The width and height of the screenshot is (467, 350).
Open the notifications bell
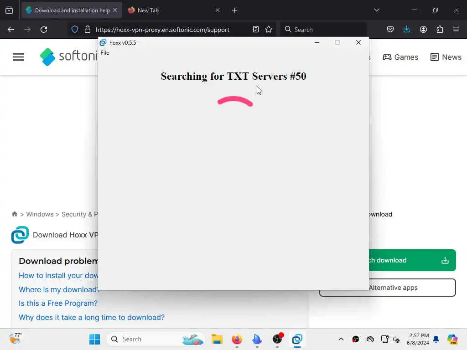click(436, 339)
